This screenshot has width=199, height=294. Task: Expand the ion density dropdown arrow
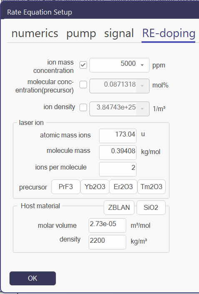click(x=142, y=109)
